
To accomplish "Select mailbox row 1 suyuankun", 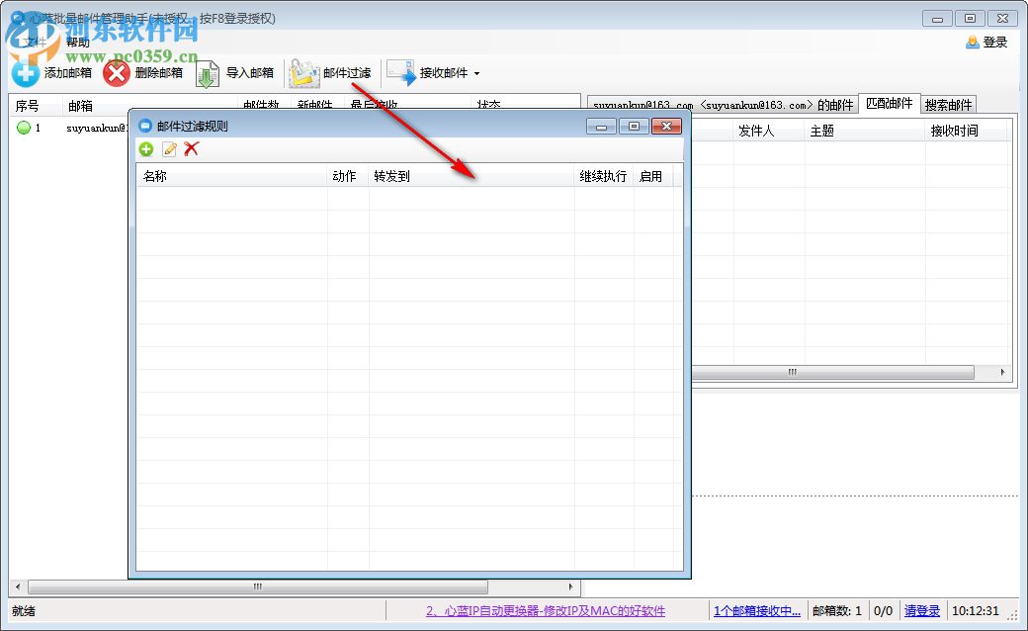I will coord(69,128).
